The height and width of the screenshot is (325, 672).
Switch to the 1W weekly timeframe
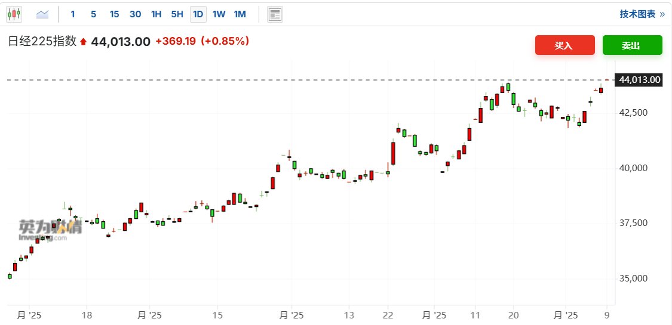(219, 14)
